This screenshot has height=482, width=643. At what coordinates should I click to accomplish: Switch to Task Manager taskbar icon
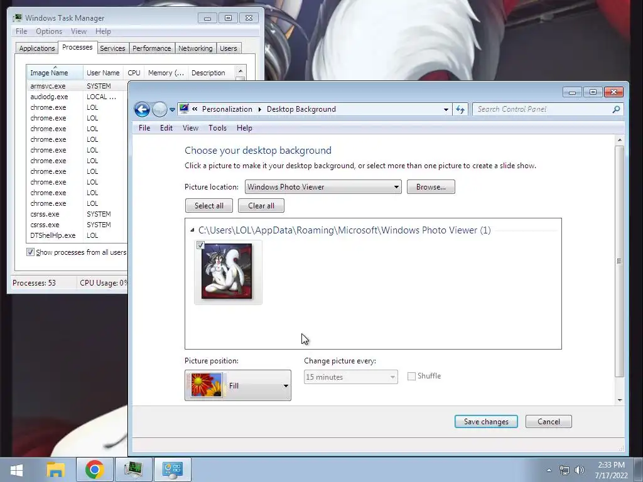[133, 469]
